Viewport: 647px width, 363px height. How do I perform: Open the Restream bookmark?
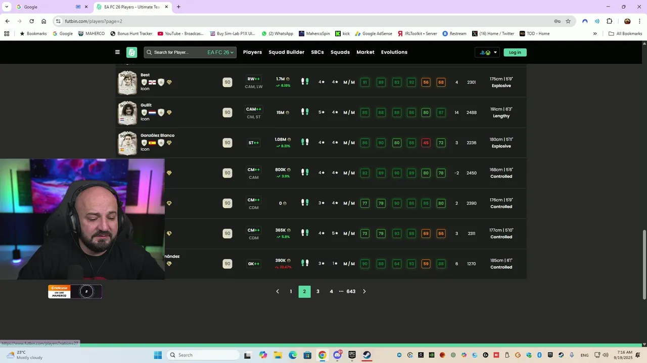pos(454,34)
